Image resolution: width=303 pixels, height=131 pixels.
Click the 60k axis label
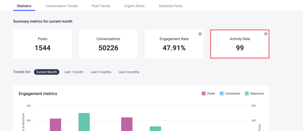[29, 106]
